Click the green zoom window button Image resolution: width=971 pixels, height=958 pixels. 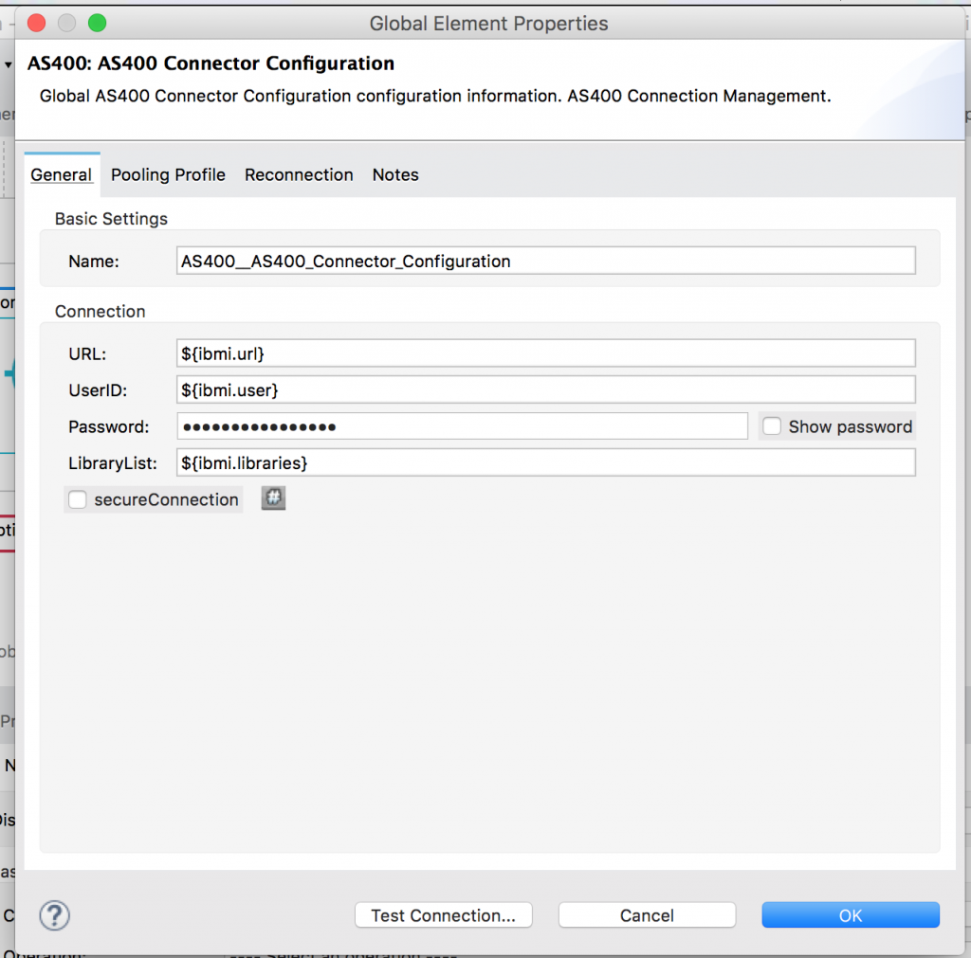pyautogui.click(x=98, y=24)
